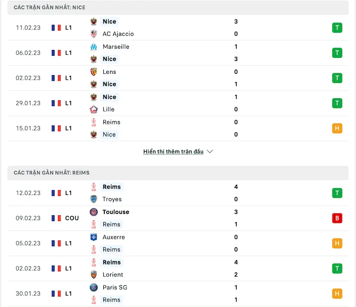This screenshot has height=307, width=356.
Task: Click the red B result badge for Toulouse match
Action: tap(337, 218)
